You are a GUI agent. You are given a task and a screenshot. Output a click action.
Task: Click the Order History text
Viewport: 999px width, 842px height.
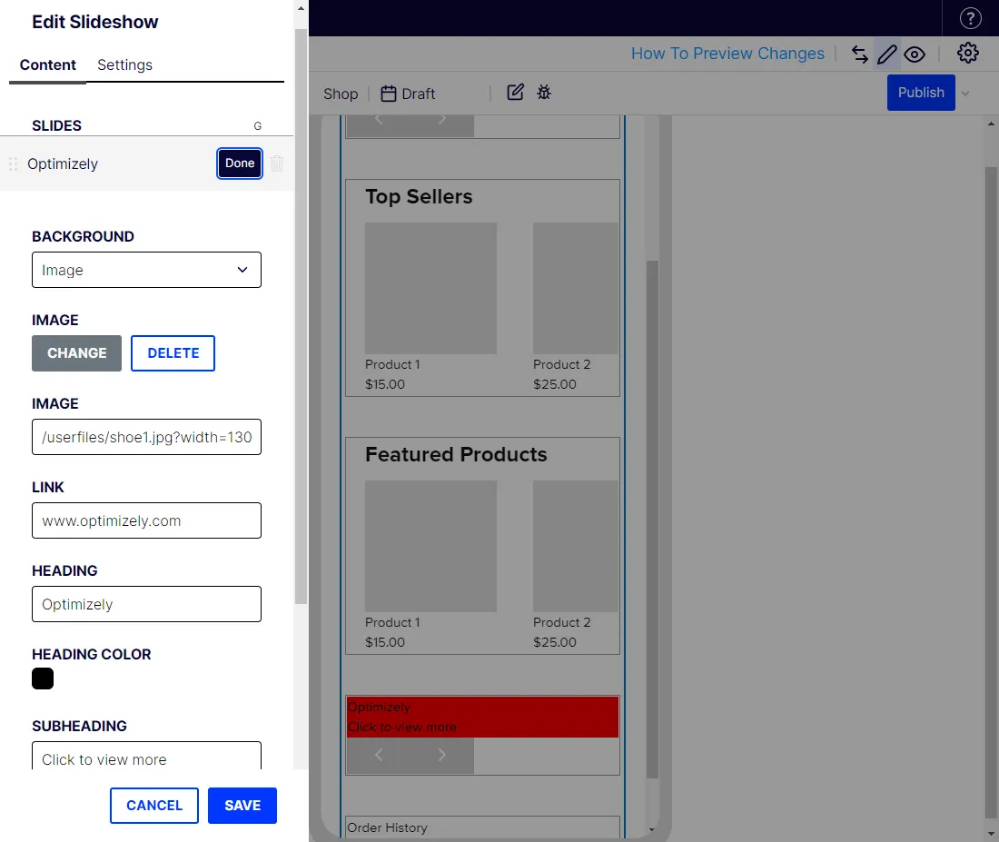[387, 827]
